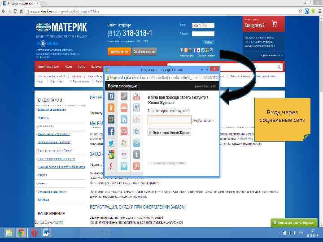This screenshot has height=242, width=323.
Task: Pick the Google login icon
Action: pos(111,154)
